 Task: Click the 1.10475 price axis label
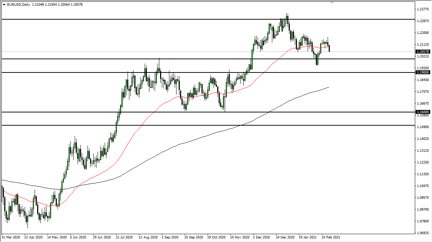[x=423, y=186]
